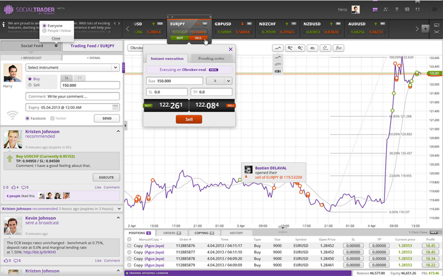Image resolution: width=443 pixels, height=276 pixels.
Task: Open the ORDERS tab in bottom panel
Action: click(x=172, y=233)
